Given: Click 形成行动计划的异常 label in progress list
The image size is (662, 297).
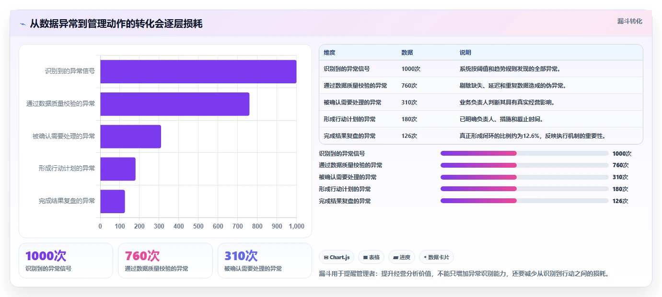Looking at the screenshot, I should click(x=345, y=189).
